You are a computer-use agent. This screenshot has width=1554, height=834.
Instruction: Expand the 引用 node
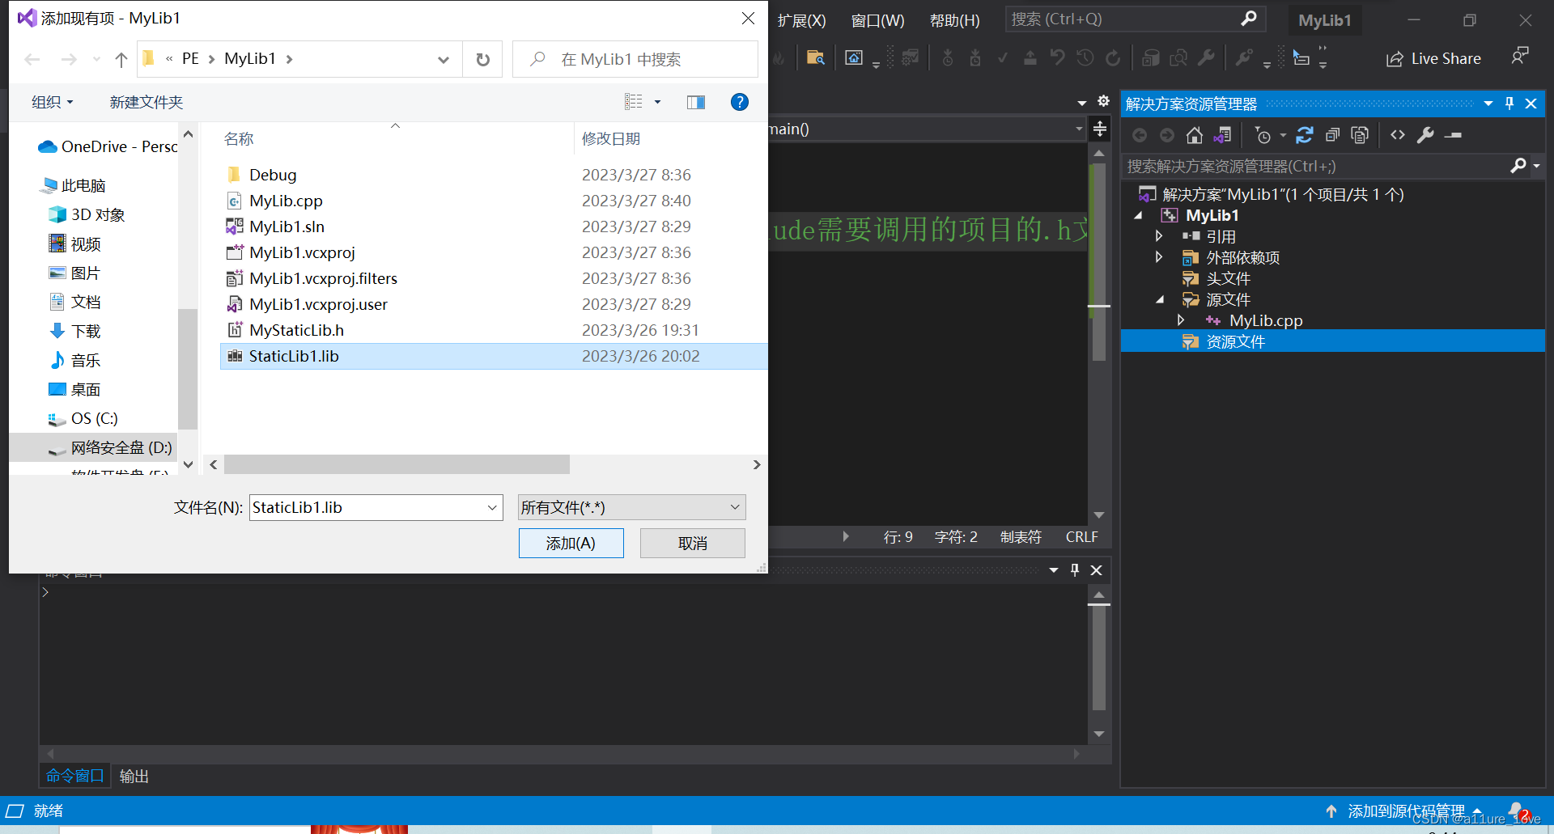(1159, 236)
